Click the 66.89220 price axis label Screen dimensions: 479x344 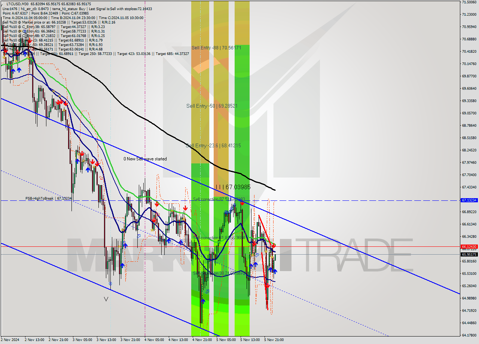469,212
